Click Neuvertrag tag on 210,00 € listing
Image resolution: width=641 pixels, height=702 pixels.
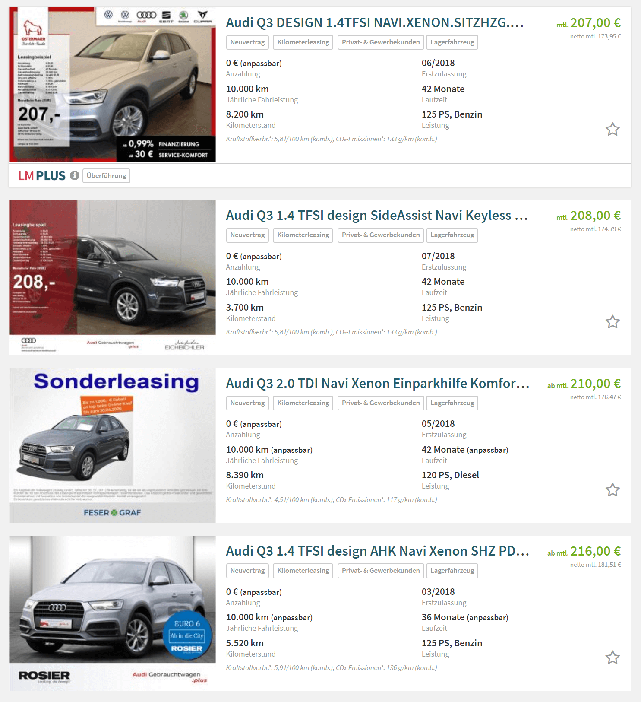tap(247, 403)
